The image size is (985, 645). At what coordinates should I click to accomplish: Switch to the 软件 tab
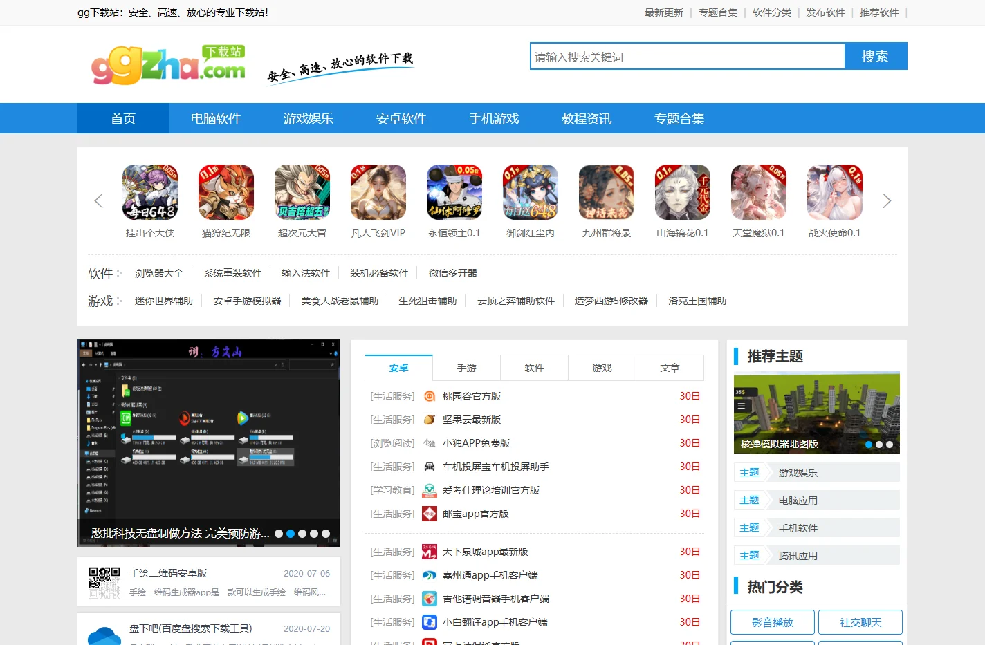tap(535, 368)
